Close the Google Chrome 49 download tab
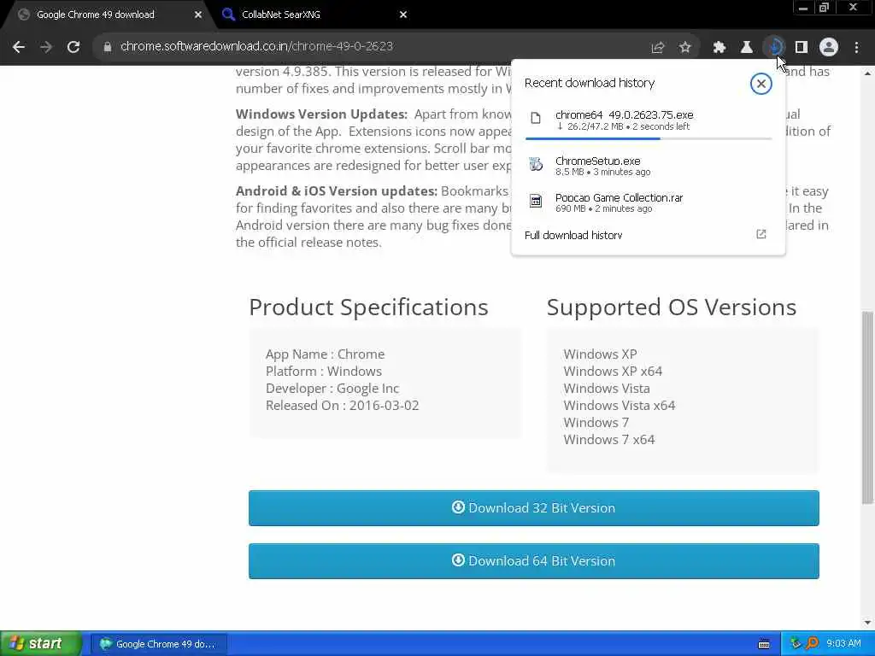 (x=198, y=15)
